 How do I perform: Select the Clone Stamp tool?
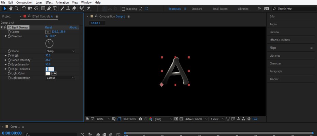(x=68, y=8)
